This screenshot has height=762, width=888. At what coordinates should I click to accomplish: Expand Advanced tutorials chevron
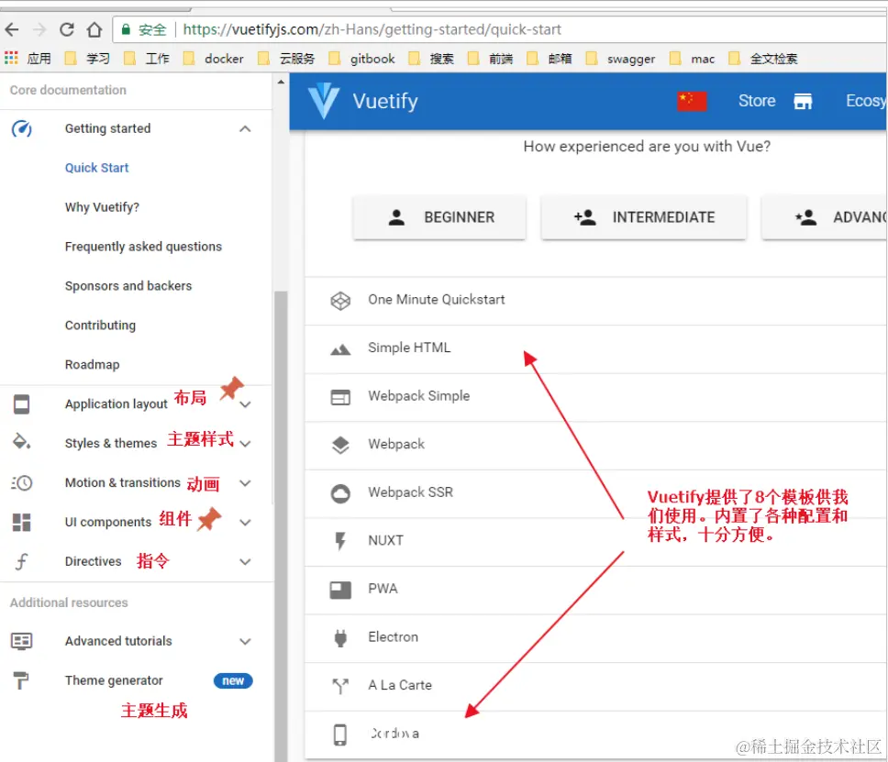pos(245,641)
